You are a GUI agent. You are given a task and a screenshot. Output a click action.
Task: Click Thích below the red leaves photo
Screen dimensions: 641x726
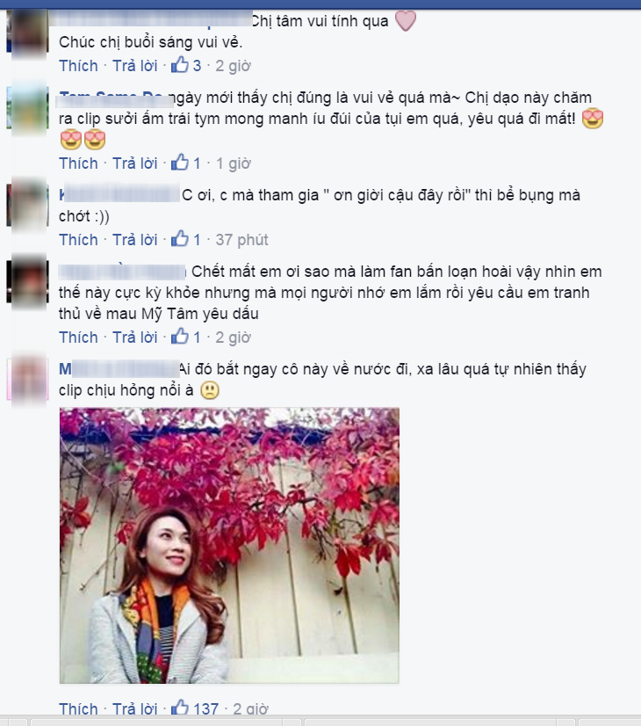[78, 709]
